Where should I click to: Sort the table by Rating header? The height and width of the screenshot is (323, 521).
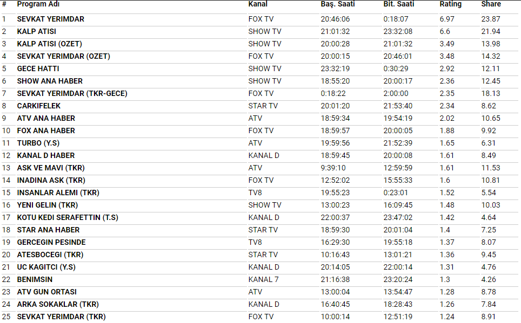click(x=450, y=4)
